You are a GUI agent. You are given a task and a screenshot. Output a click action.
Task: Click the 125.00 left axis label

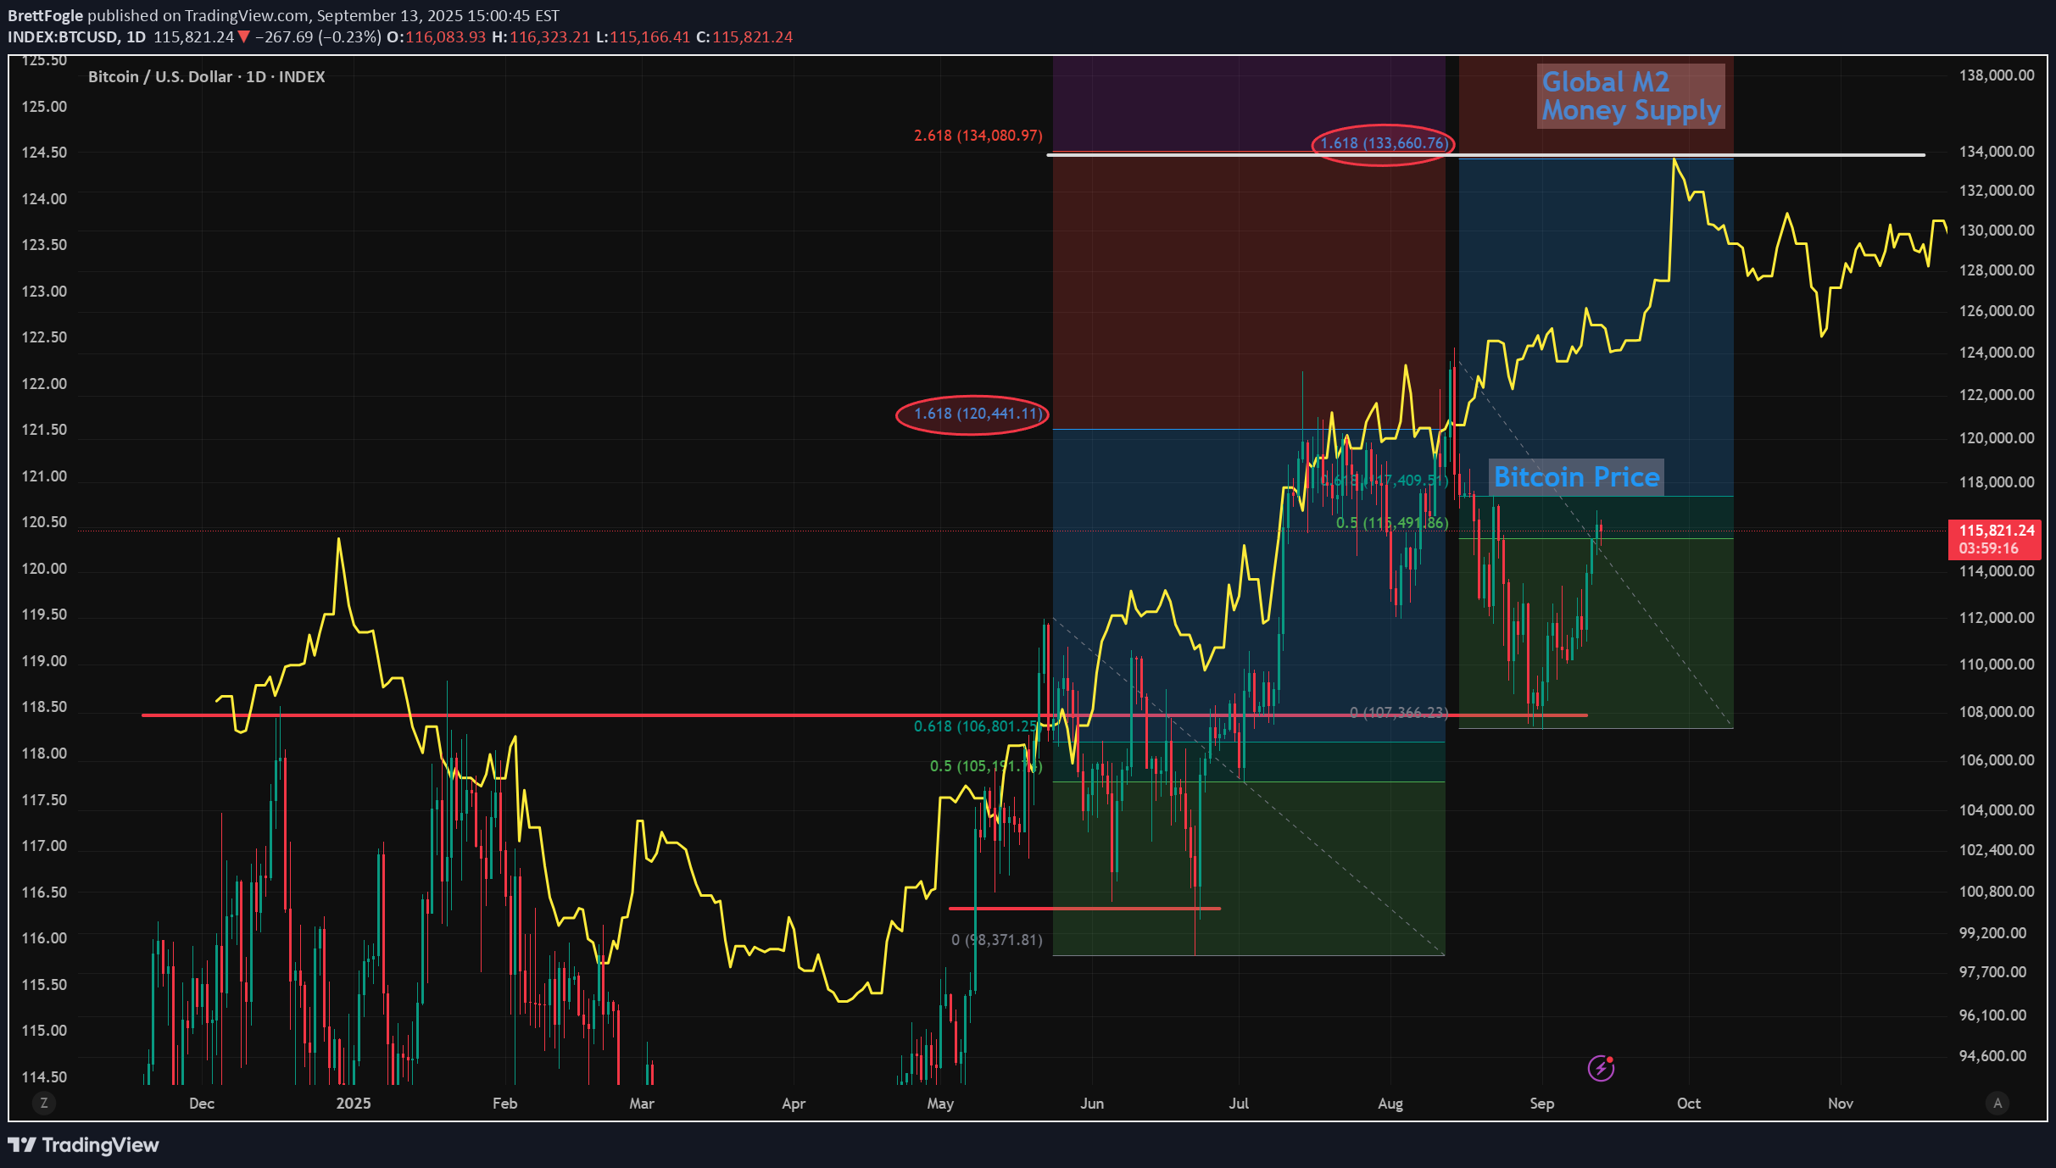point(44,107)
